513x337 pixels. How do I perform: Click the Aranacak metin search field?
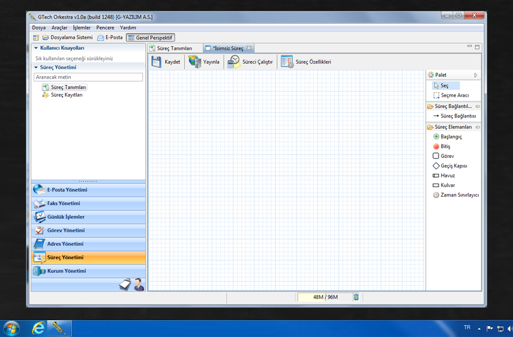click(x=88, y=77)
